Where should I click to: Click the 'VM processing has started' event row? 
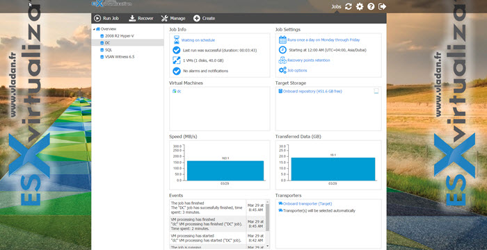217,238
